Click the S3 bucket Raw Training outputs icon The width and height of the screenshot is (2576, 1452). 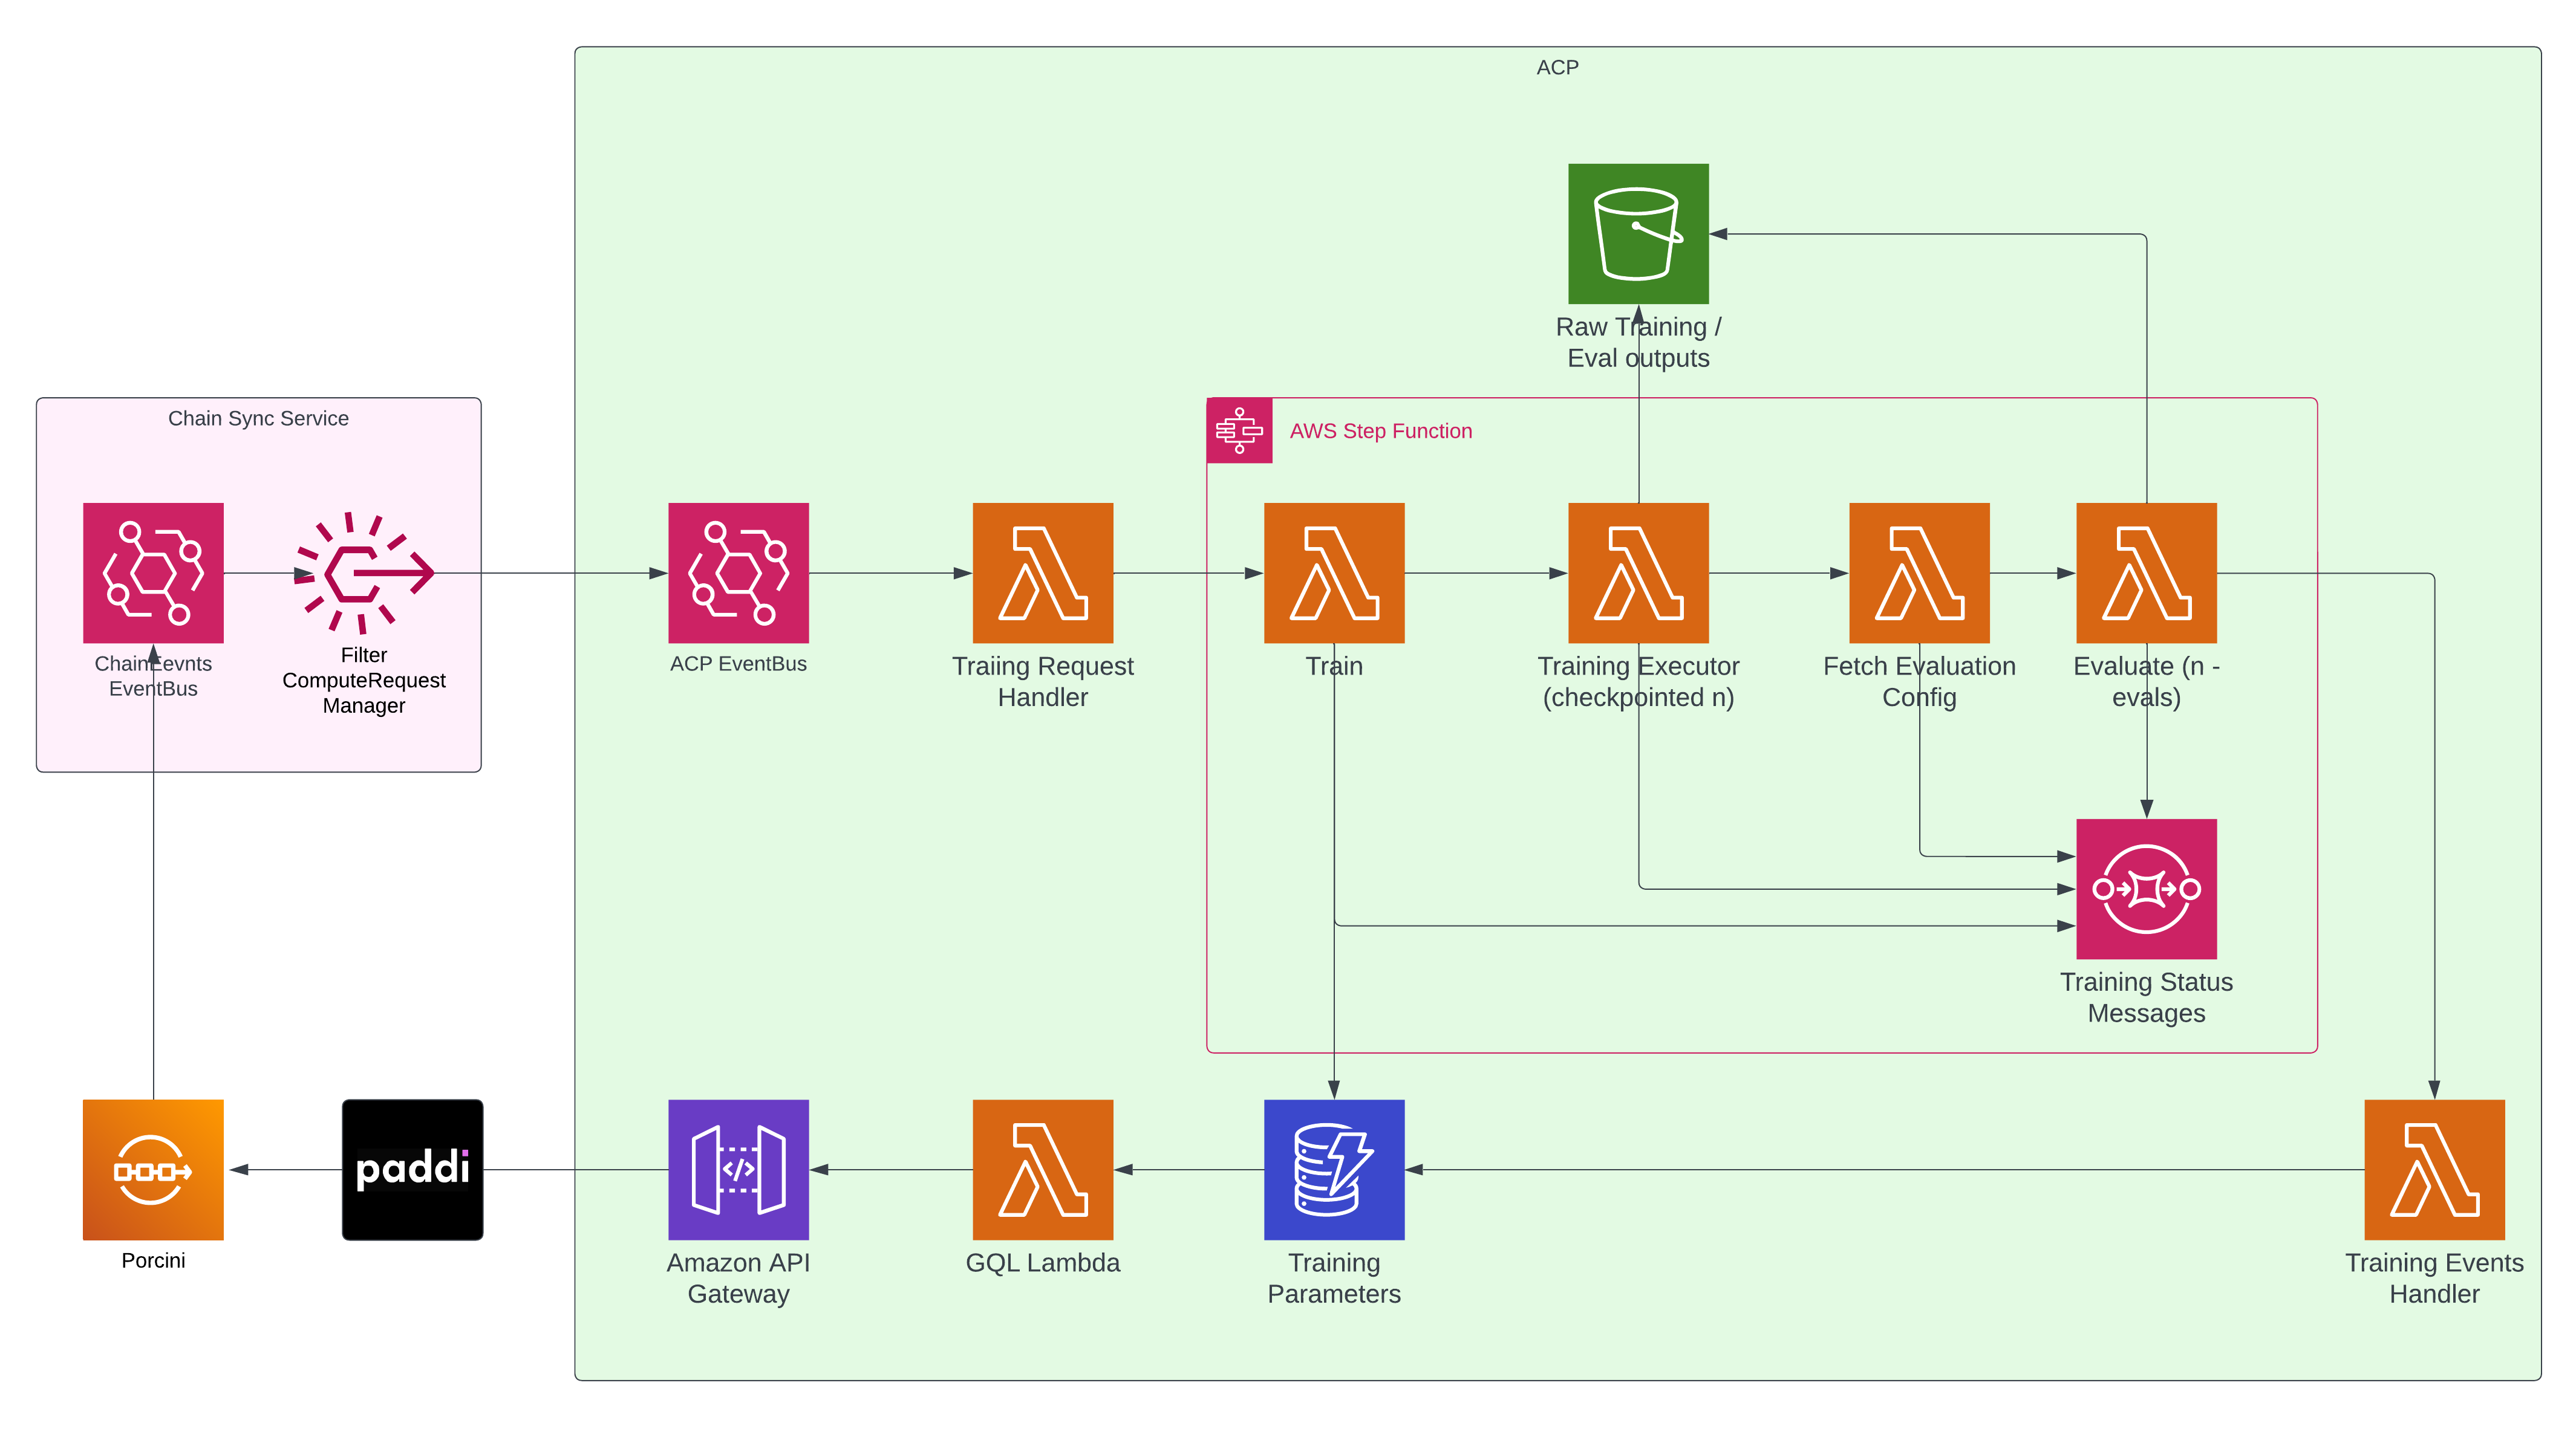[x=1638, y=234]
